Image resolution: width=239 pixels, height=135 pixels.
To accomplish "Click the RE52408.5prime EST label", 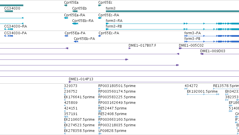I will pos(113,114).
